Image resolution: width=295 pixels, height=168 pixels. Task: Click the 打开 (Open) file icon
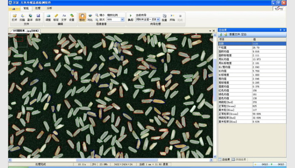coord(14,17)
